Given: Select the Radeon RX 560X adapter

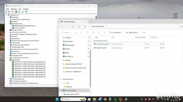Looking at the screenshot, I should pyautogui.click(x=20, y=28).
